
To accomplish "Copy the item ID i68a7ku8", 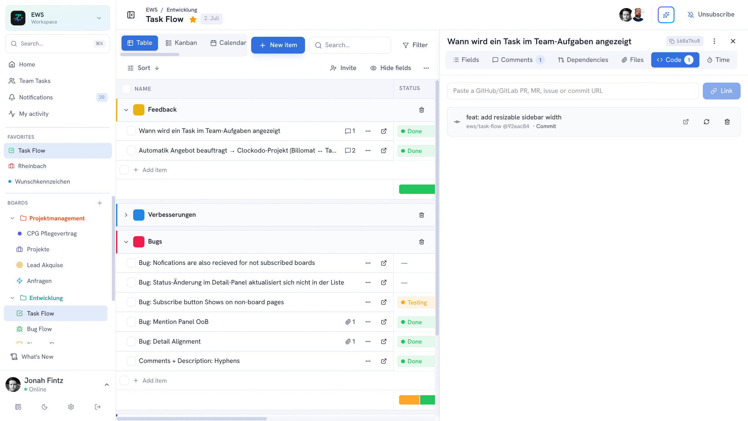I will [x=684, y=41].
